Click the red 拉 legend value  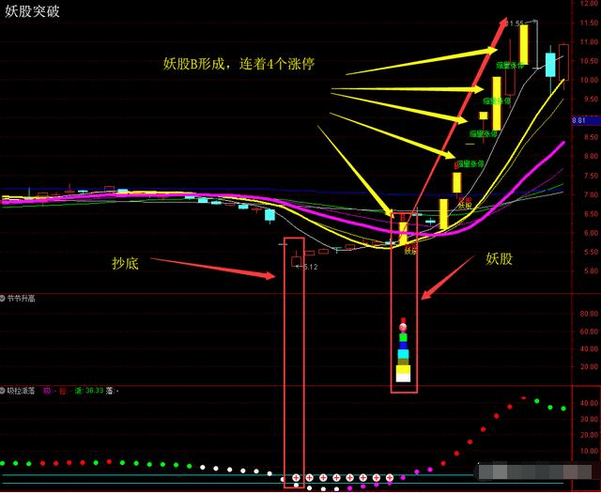(x=65, y=391)
